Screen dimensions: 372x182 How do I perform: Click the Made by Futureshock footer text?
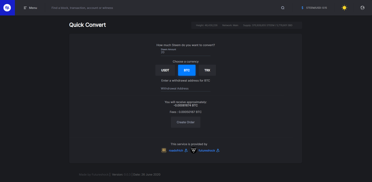click(94, 174)
